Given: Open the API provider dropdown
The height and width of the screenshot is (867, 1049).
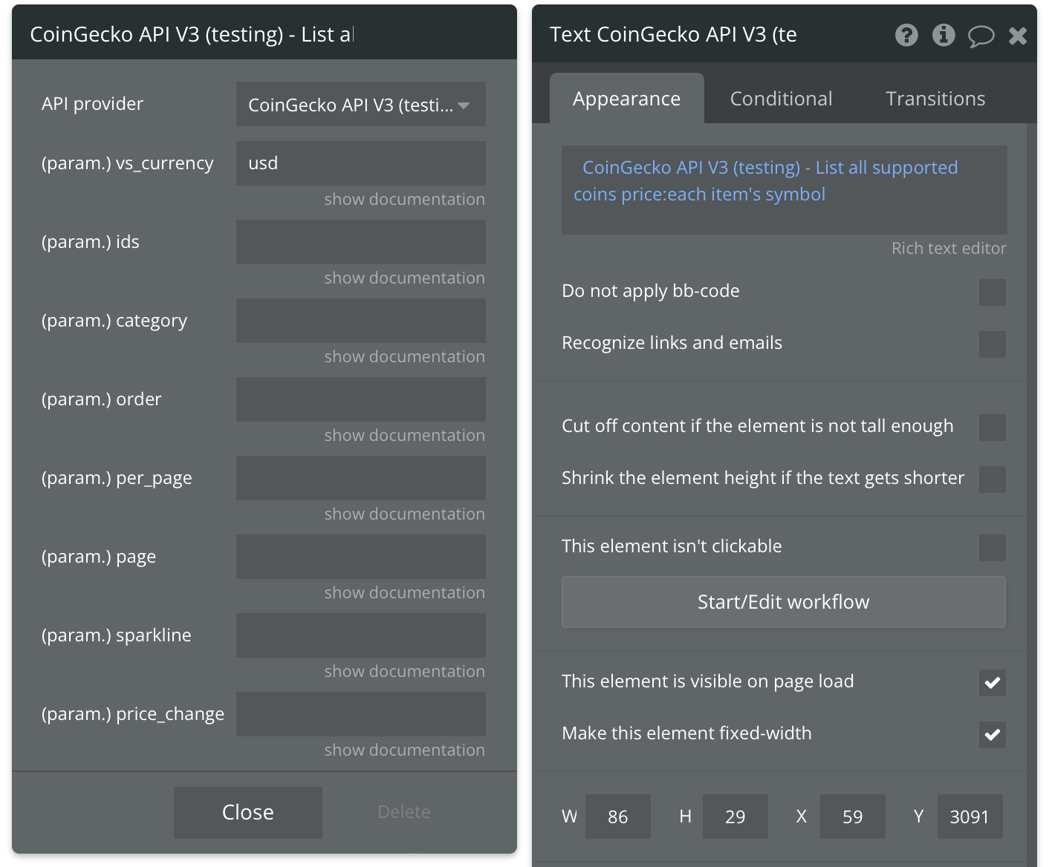Looking at the screenshot, I should pyautogui.click(x=361, y=104).
